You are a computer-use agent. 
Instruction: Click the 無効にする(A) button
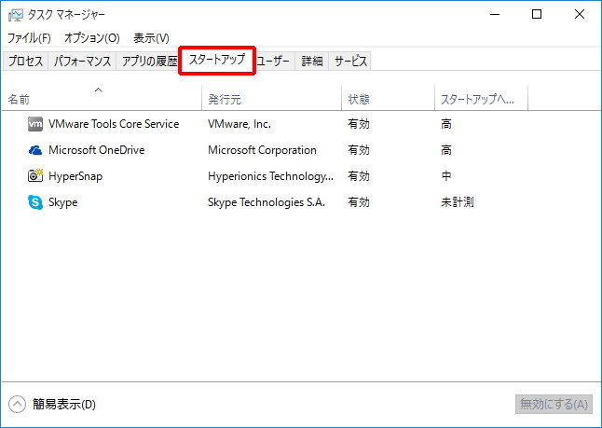point(554,404)
